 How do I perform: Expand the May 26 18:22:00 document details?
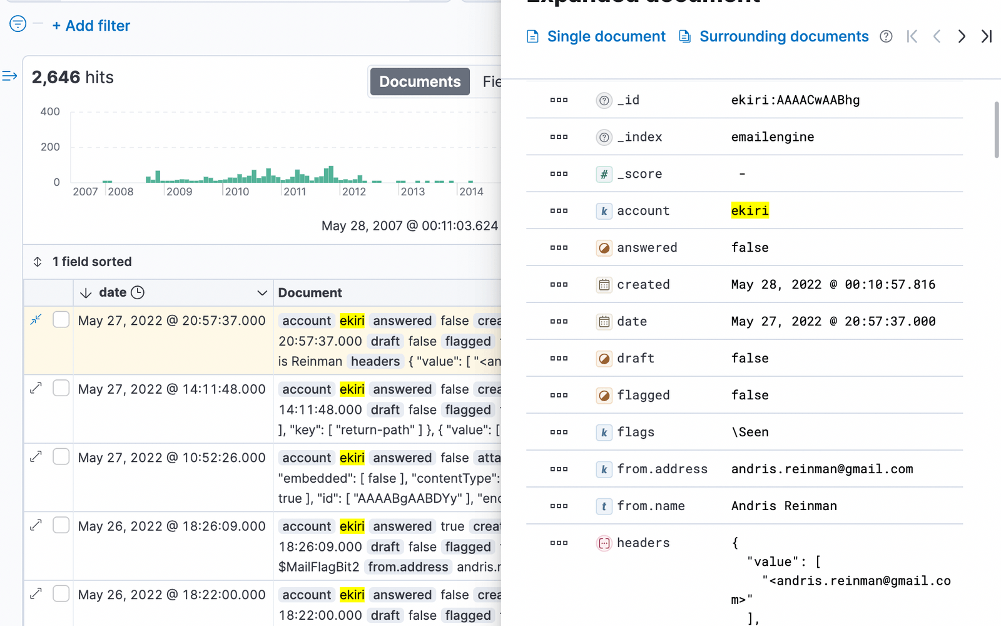pos(36,593)
